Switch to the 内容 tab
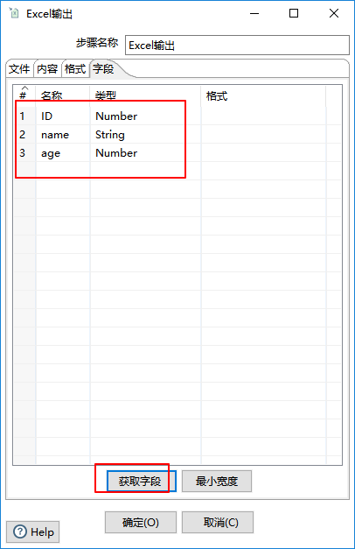 [47, 68]
